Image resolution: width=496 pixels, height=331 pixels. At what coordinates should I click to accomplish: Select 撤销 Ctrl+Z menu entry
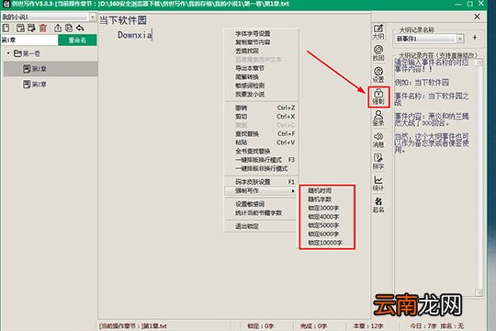pyautogui.click(x=261, y=108)
